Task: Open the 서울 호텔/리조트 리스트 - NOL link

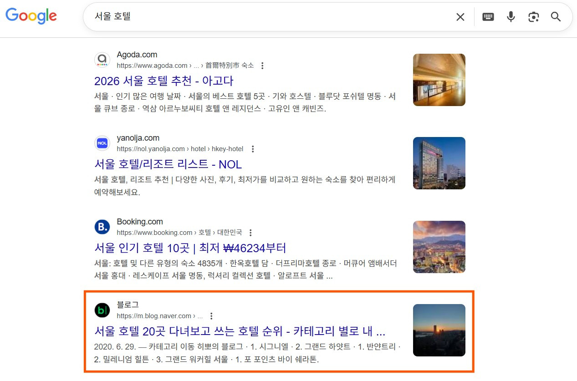Action: pos(168,164)
